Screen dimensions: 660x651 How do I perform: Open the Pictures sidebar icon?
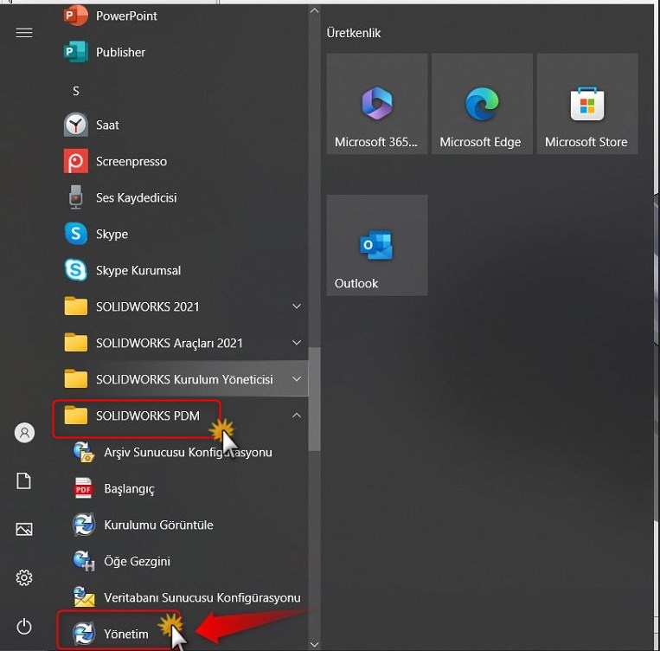click(x=24, y=529)
